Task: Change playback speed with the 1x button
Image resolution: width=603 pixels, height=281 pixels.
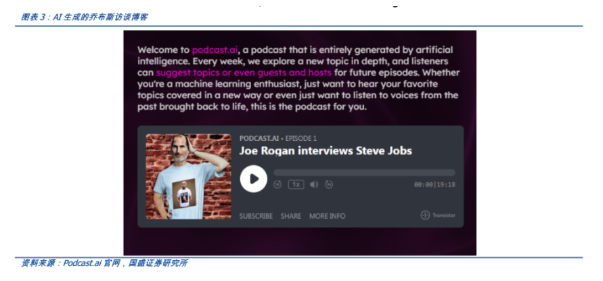Action: click(x=296, y=185)
